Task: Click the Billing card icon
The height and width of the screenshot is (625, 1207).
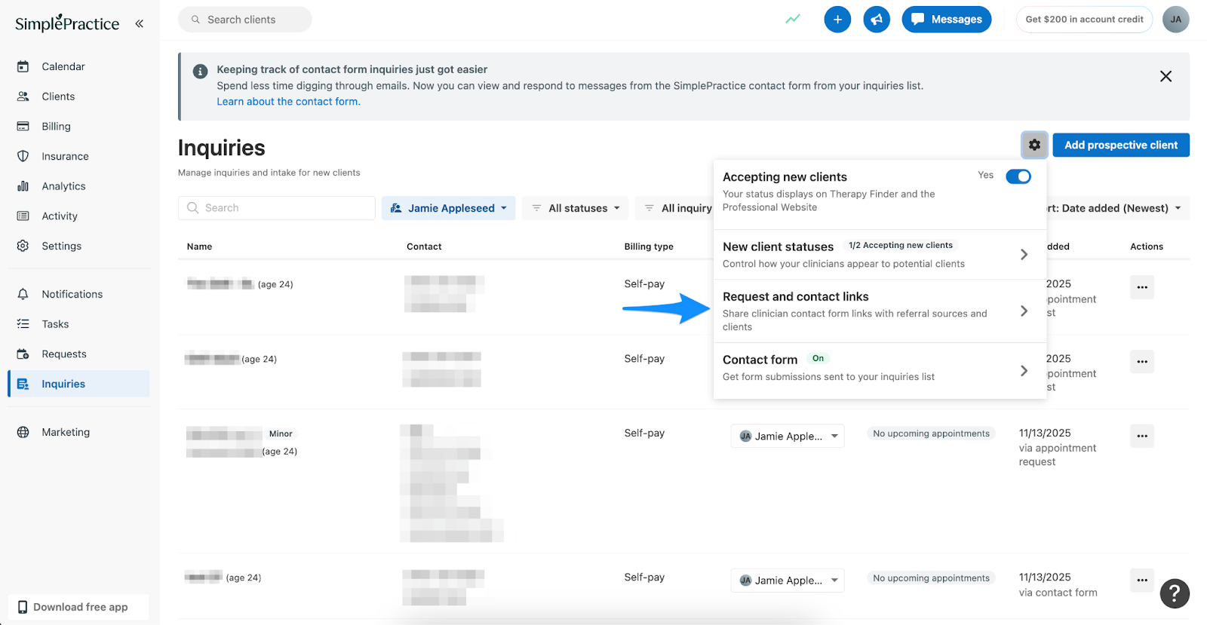Action: point(23,127)
